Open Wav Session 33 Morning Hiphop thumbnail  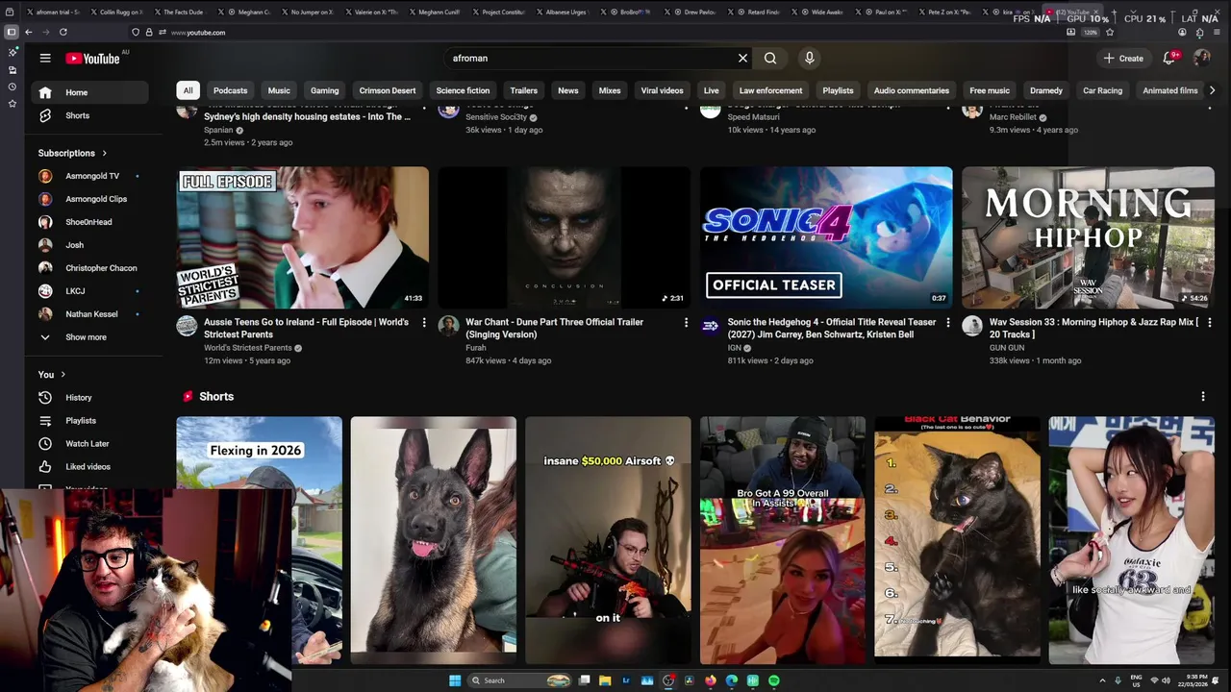(x=1088, y=237)
